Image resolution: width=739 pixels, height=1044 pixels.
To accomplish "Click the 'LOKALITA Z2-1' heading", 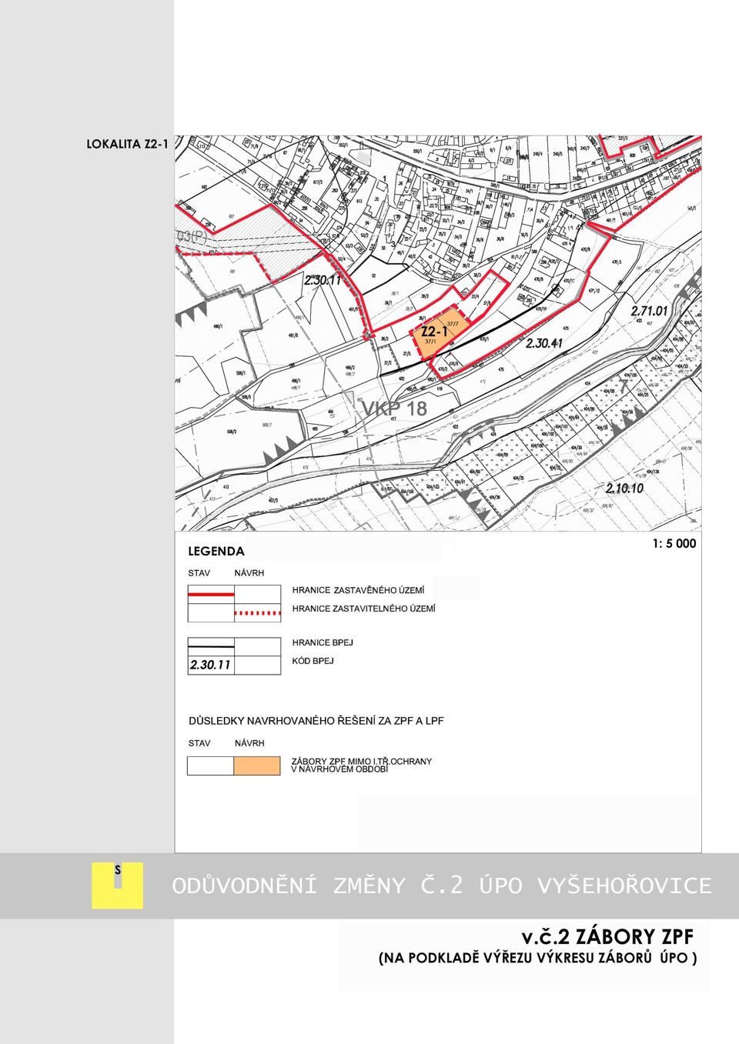I will (127, 144).
